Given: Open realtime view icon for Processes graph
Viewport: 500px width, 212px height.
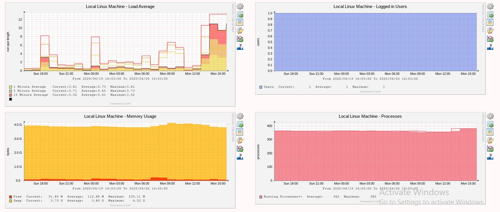Looking at the screenshot, I should click(490, 148).
